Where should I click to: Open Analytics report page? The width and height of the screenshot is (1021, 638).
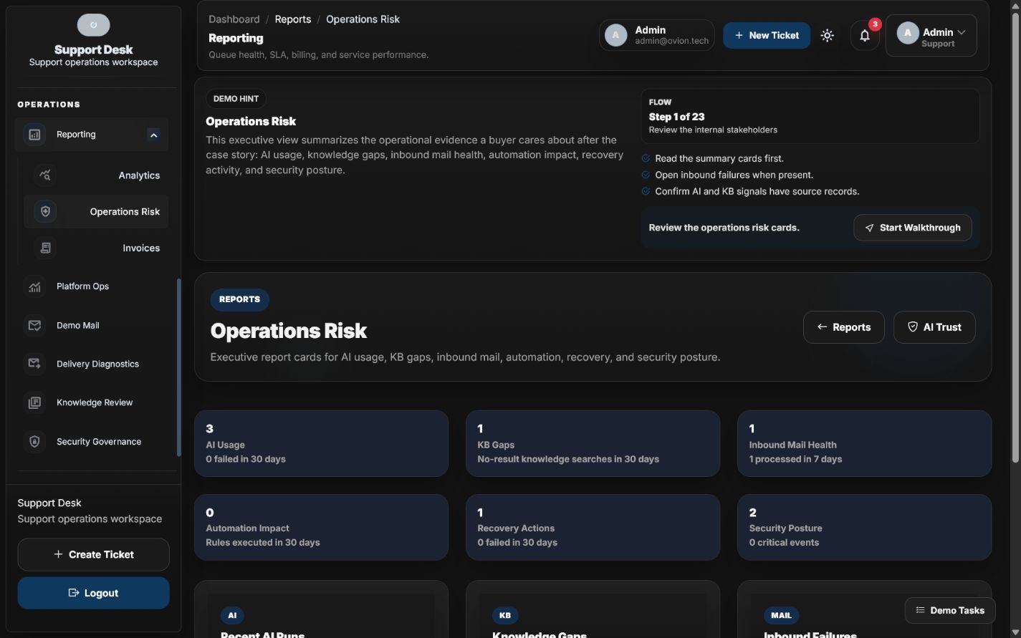[96, 175]
